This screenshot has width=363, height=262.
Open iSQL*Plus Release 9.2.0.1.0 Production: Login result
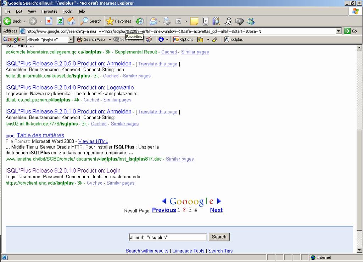pyautogui.click(x=63, y=170)
